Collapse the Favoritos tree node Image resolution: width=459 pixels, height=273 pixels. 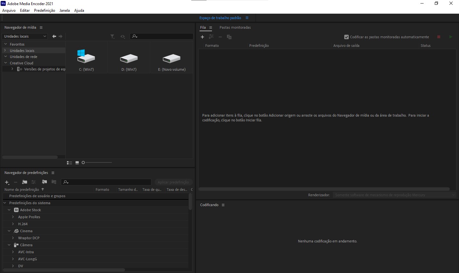point(5,44)
